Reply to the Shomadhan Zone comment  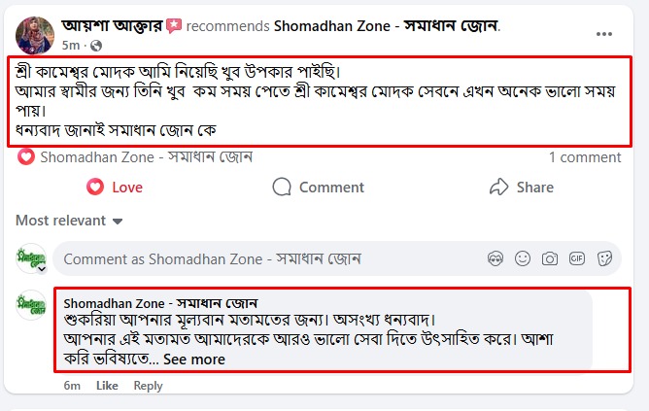pyautogui.click(x=148, y=386)
